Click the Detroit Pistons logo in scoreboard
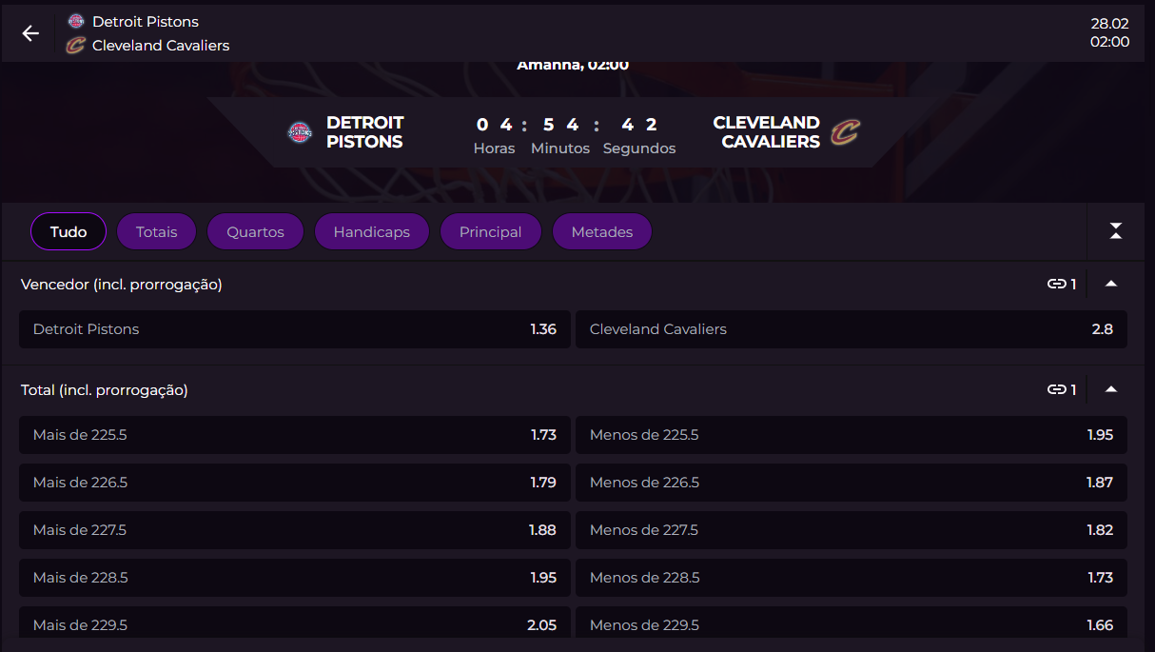Screen dimensions: 1155x652 300,132
